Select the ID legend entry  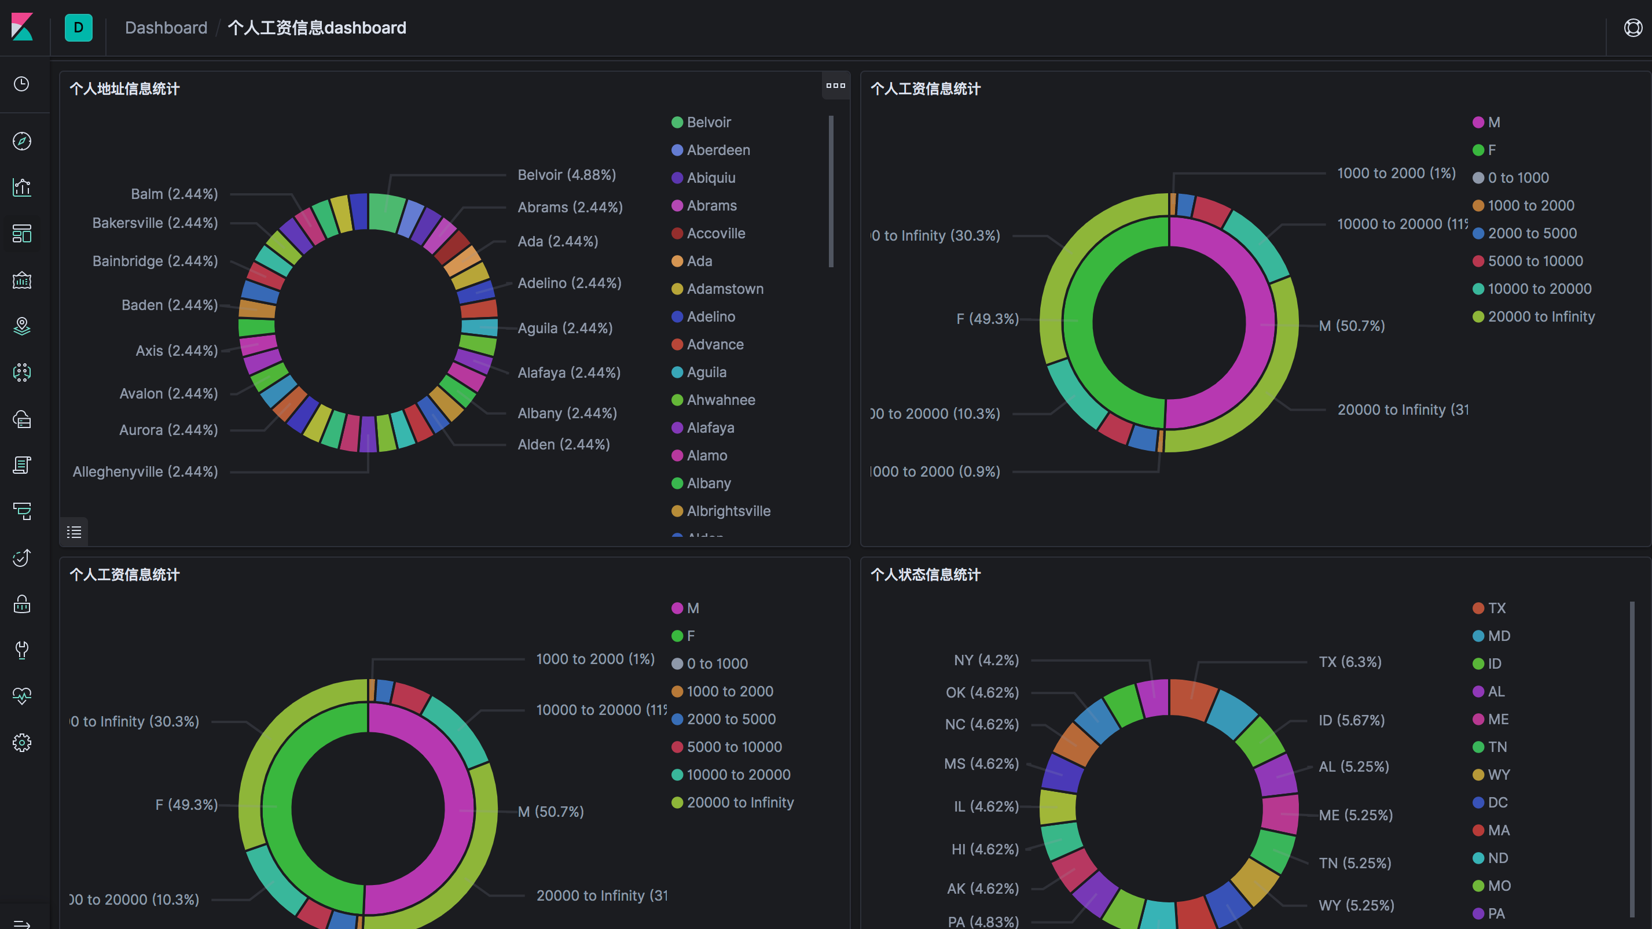pos(1487,663)
